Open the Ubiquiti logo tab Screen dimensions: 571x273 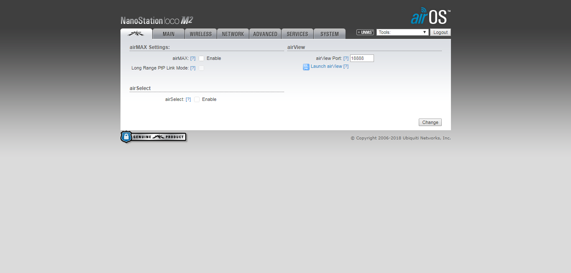(x=136, y=34)
